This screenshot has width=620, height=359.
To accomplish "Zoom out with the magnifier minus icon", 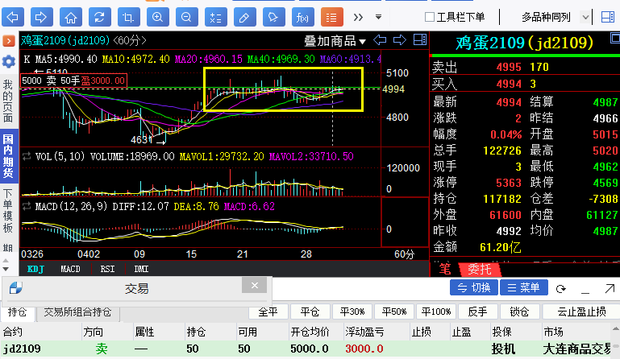I will [x=186, y=17].
